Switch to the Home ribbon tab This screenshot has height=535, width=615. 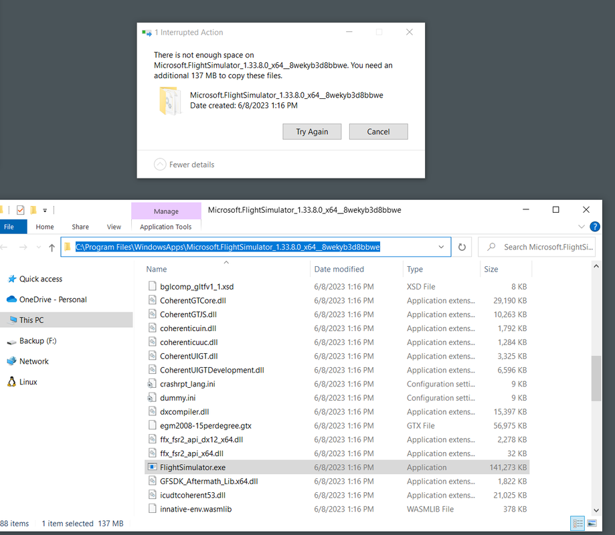(45, 227)
